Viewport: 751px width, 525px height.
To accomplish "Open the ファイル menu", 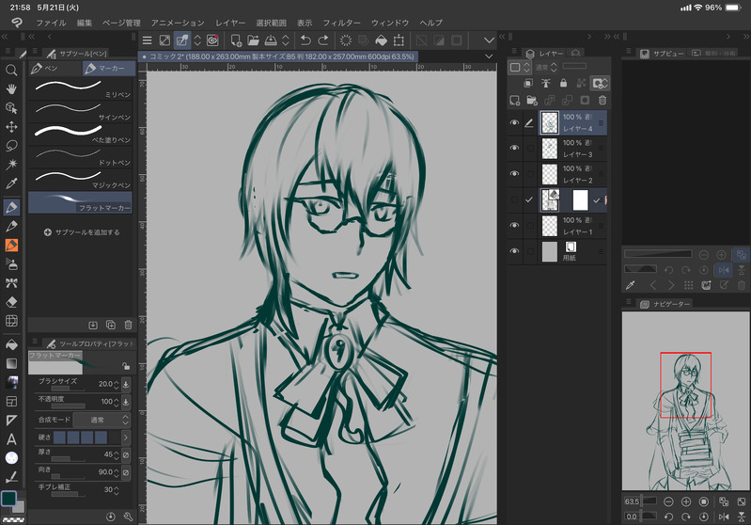I will 52,23.
